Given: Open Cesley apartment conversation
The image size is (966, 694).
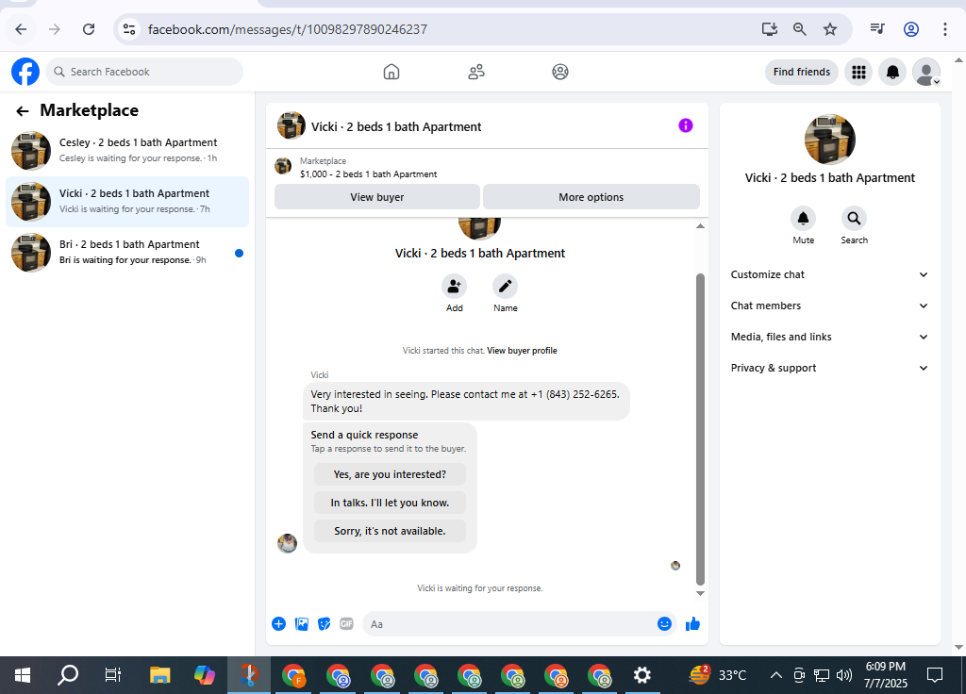Looking at the screenshot, I should [x=127, y=150].
